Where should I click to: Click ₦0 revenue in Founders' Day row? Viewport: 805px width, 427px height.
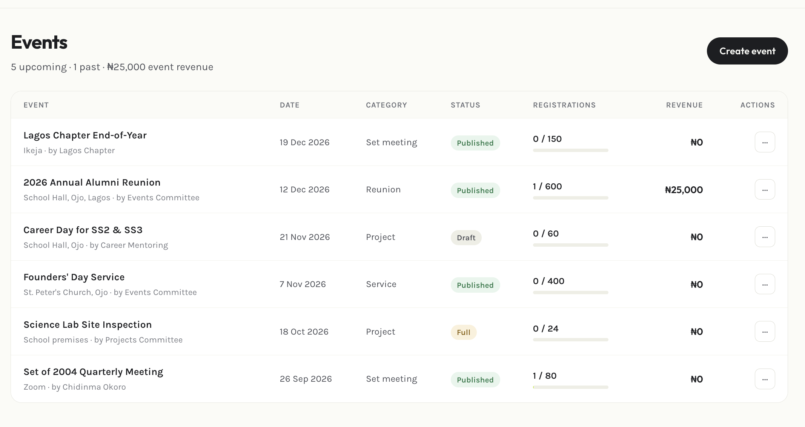pyautogui.click(x=696, y=284)
